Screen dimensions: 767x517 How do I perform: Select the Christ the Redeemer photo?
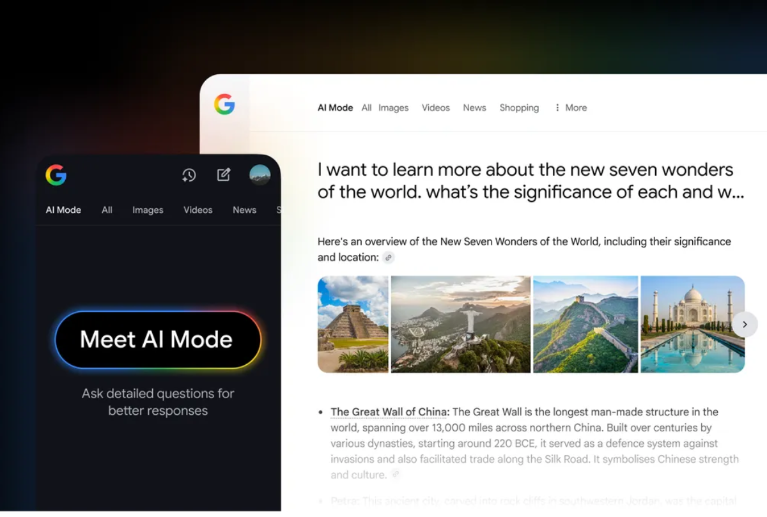click(461, 324)
